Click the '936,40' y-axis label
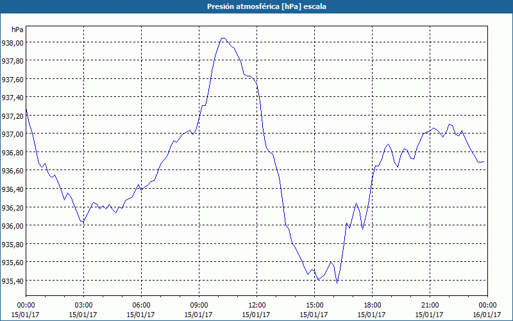Viewport: 513px width, 321px height. [x=12, y=189]
